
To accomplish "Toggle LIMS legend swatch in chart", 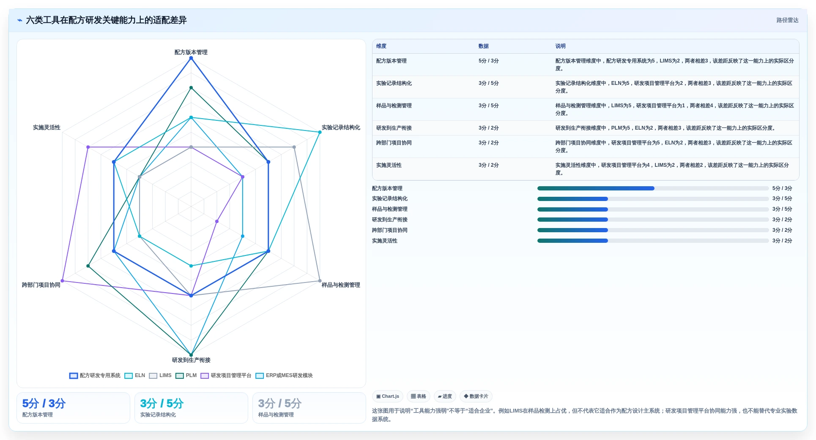I will 153,376.
